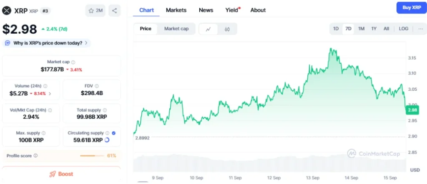Switch to the Markets tab
Screen dimensions: 427x184
[176, 10]
